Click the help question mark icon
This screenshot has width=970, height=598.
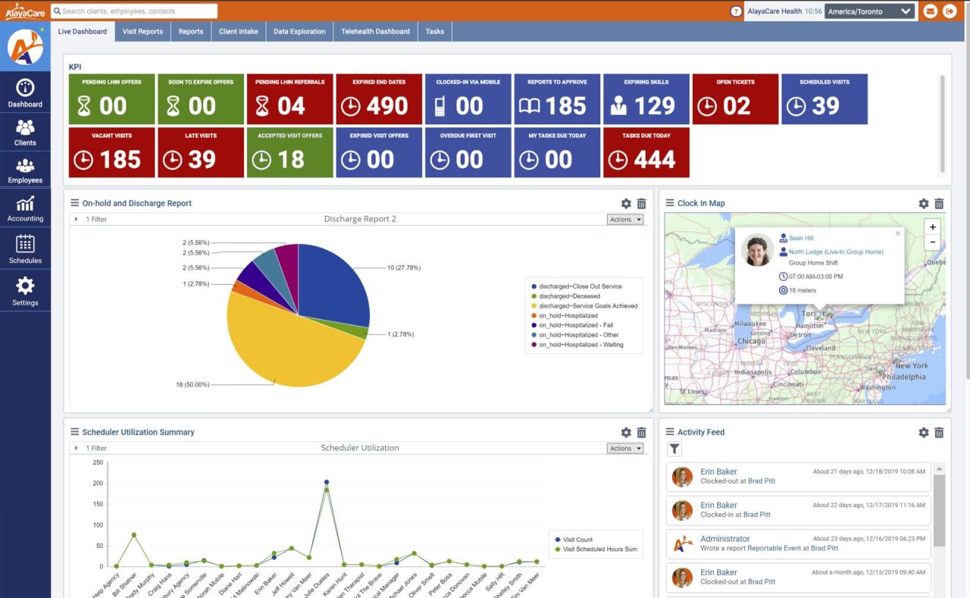[736, 11]
